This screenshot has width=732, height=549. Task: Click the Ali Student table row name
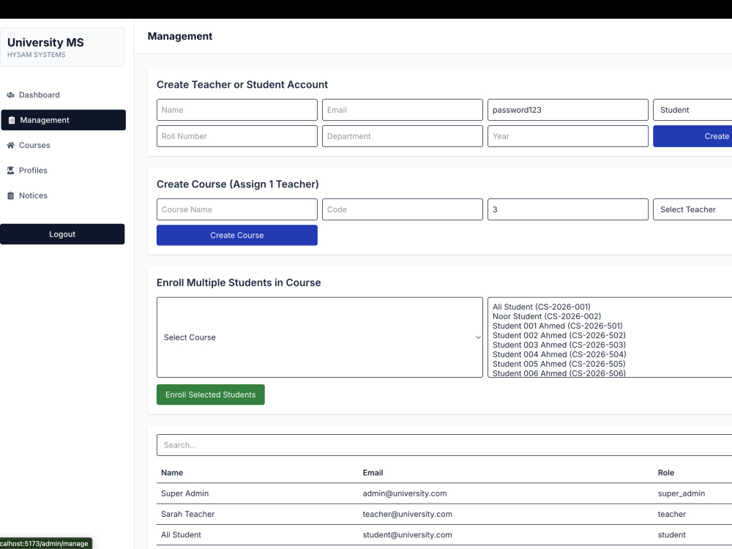click(181, 534)
